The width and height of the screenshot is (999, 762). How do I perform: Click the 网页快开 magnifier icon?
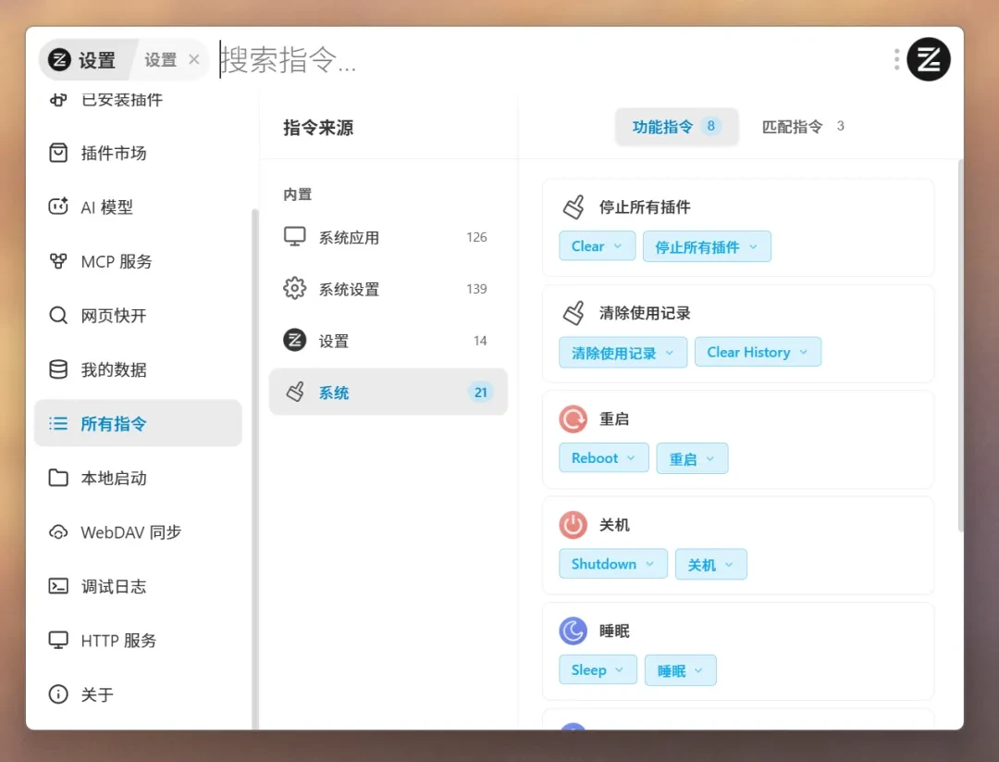point(58,315)
